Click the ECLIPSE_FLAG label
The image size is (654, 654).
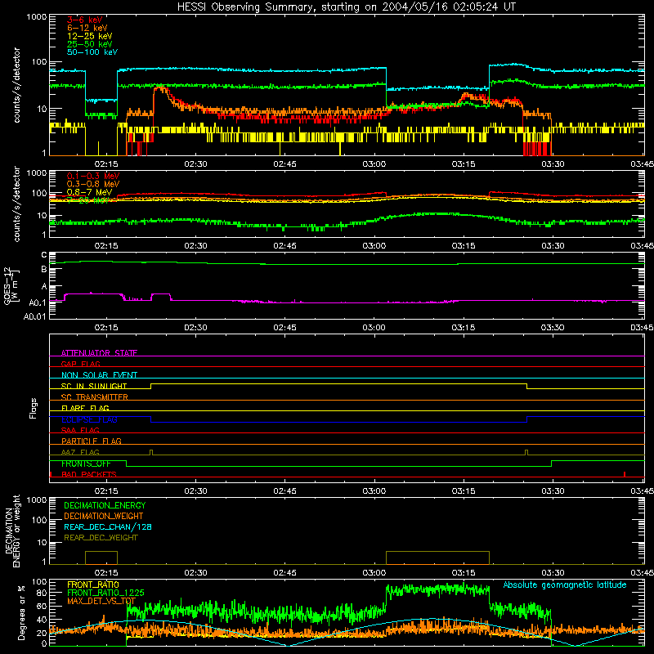click(89, 419)
